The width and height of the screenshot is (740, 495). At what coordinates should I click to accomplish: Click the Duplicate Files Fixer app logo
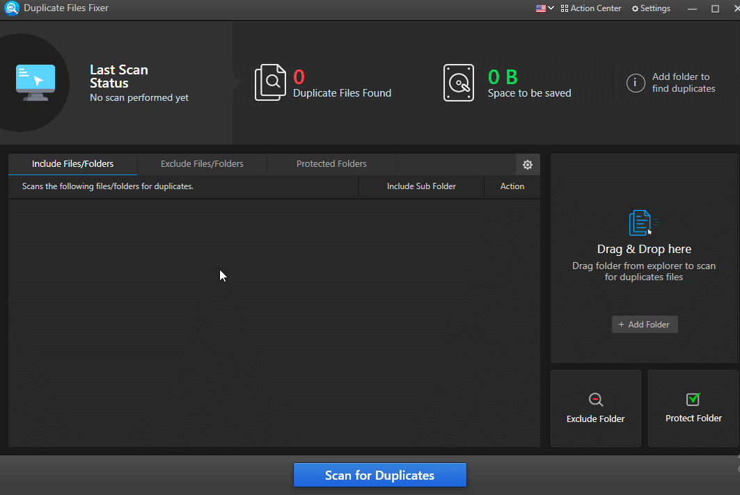point(11,8)
